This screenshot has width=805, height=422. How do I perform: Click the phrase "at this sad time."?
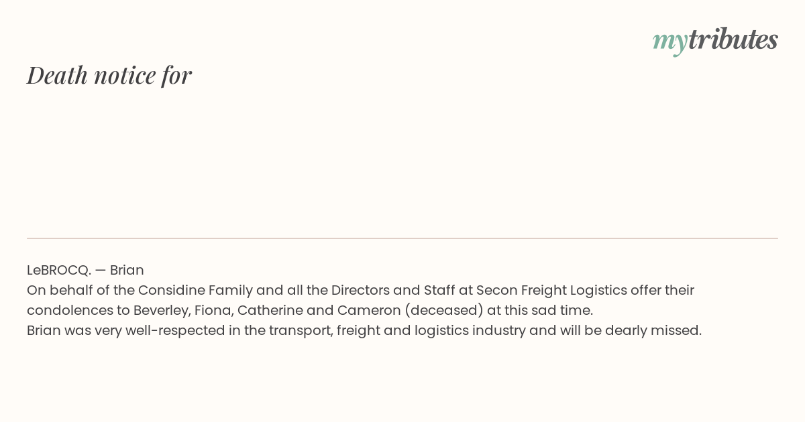(541, 310)
